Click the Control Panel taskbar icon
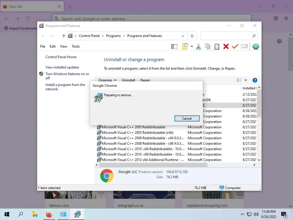Screen dimensions: 293x220 [x=63, y=214]
